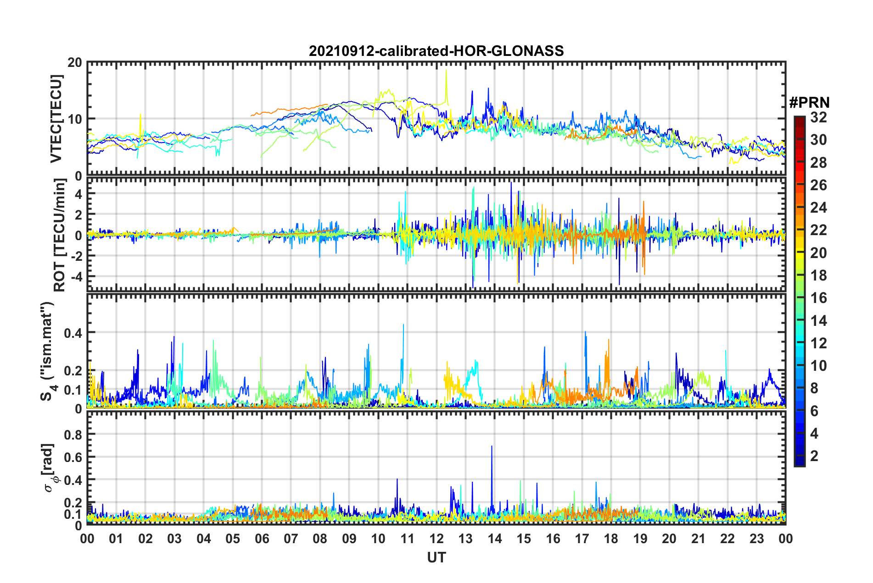
Task: Click colorbar tick label "24"
Action: (x=818, y=208)
